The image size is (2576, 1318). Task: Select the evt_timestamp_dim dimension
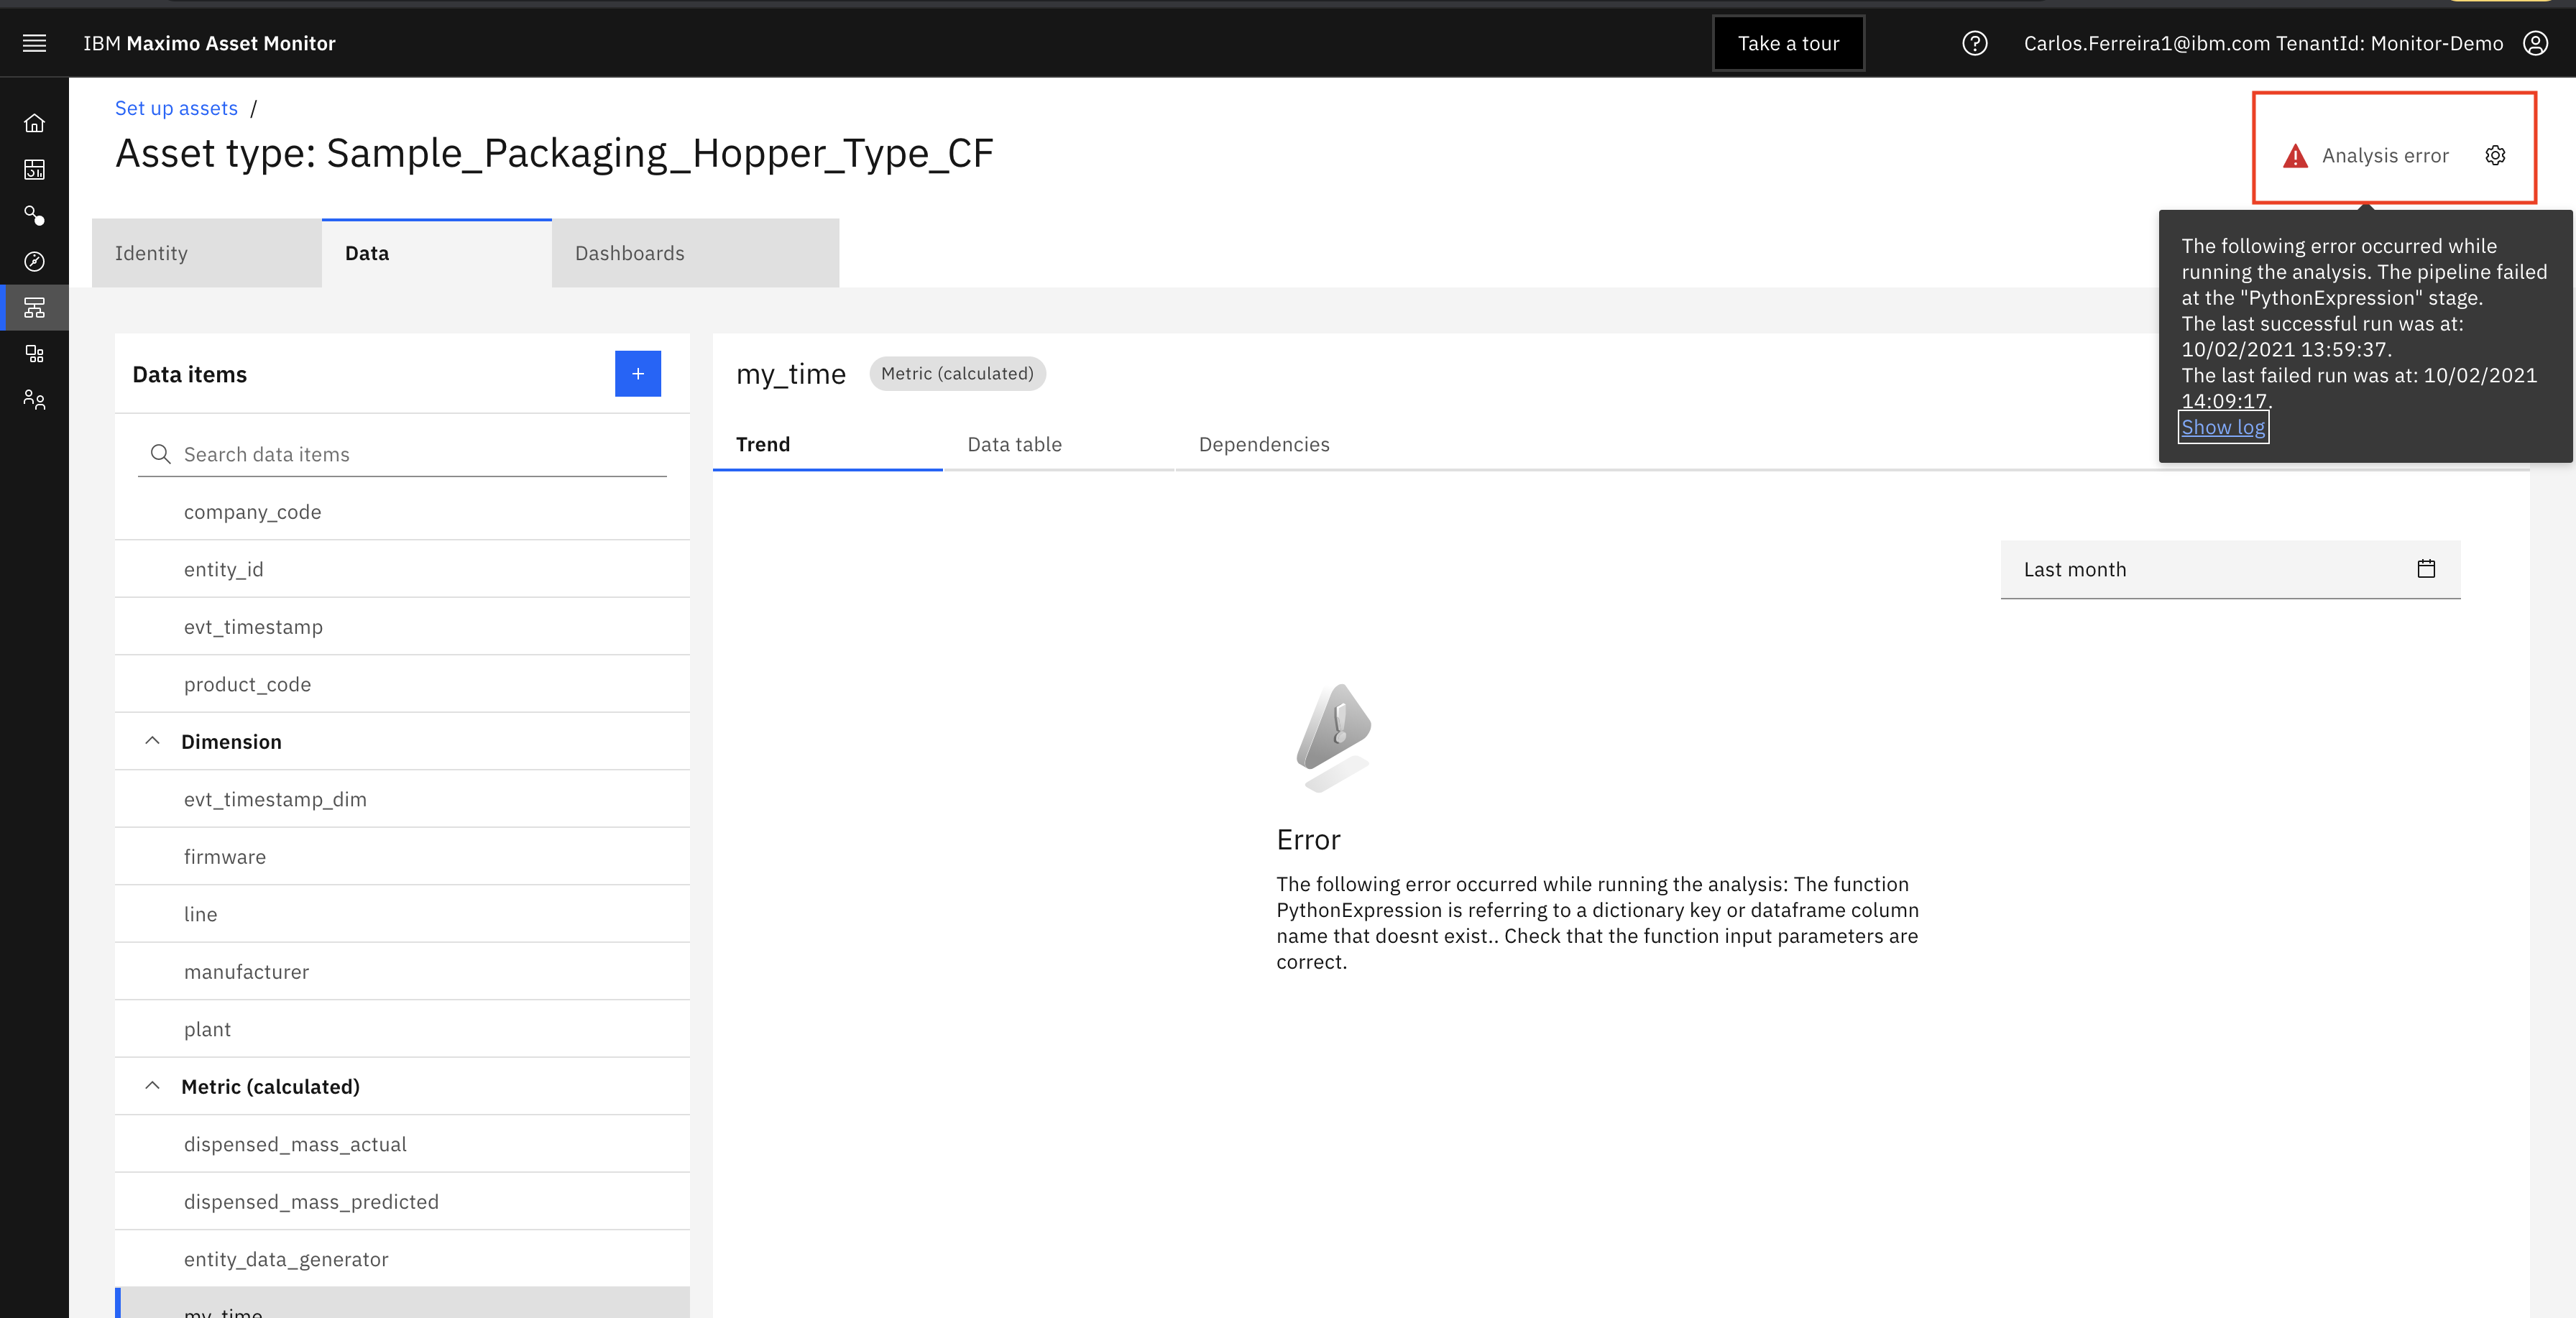pyautogui.click(x=402, y=799)
